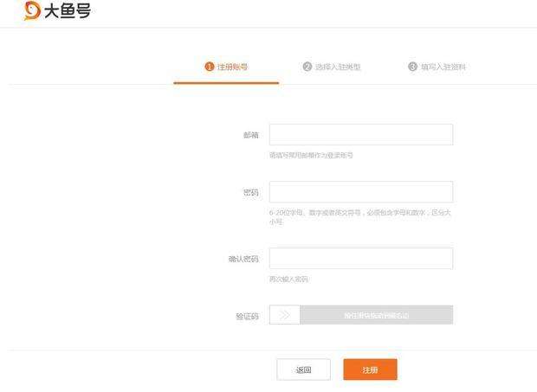Click the gray 验证码 slider track
Image resolution: width=537 pixels, height=392 pixels.
click(x=376, y=315)
